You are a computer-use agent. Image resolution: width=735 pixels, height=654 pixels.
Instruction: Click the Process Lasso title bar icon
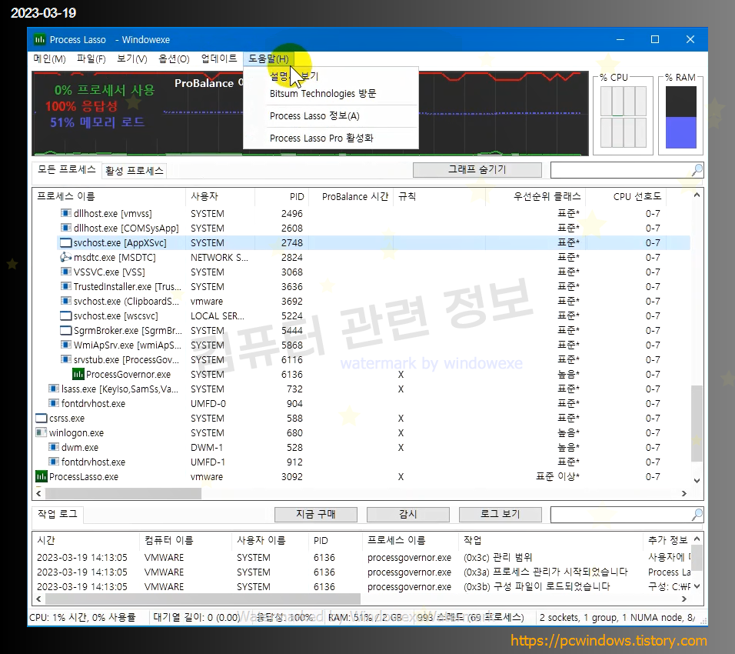(x=39, y=39)
